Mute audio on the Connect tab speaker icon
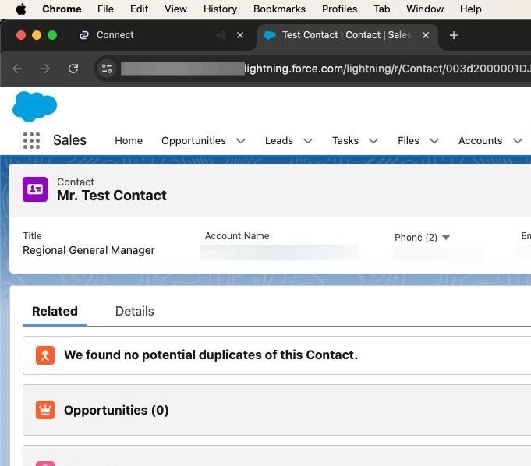Viewport: 531px width, 466px height. point(221,35)
